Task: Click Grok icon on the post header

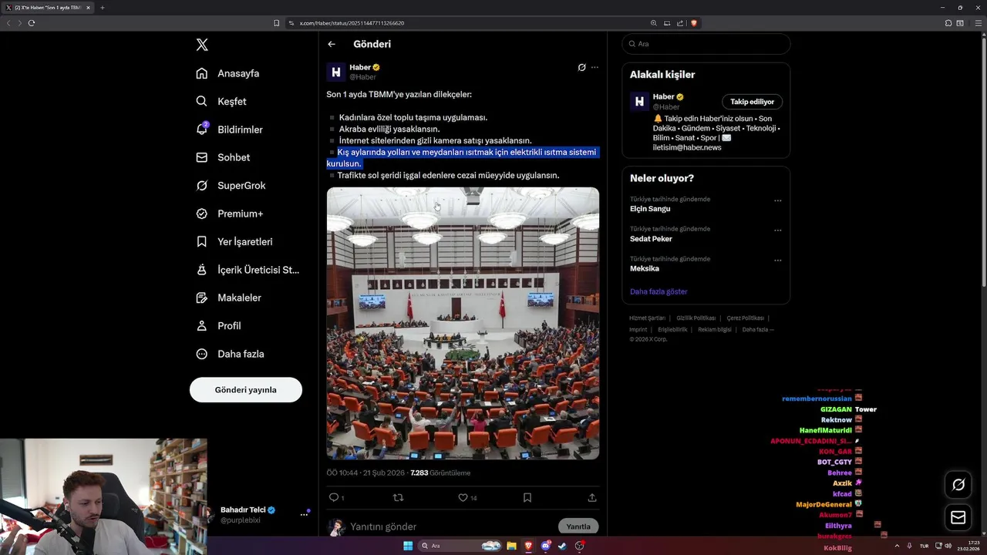Action: 582,67
